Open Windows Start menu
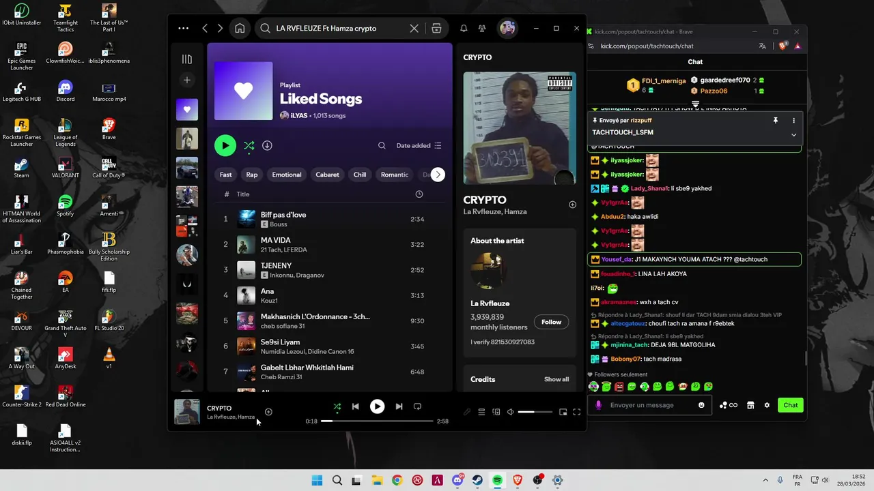This screenshot has height=491, width=874. [317, 480]
